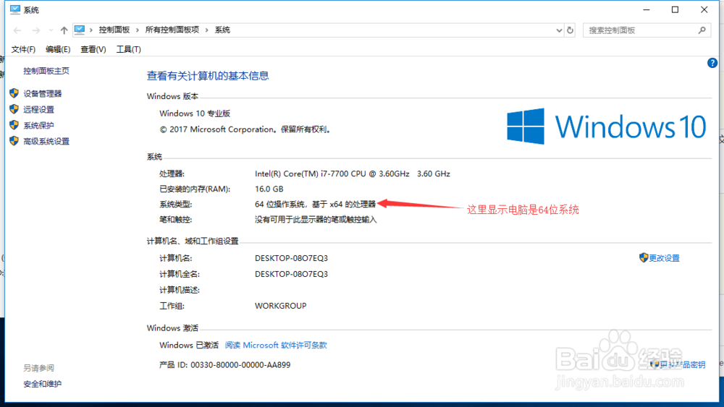Image resolution: width=724 pixels, height=407 pixels.
Task: Maximize the System window
Action: pos(675,9)
